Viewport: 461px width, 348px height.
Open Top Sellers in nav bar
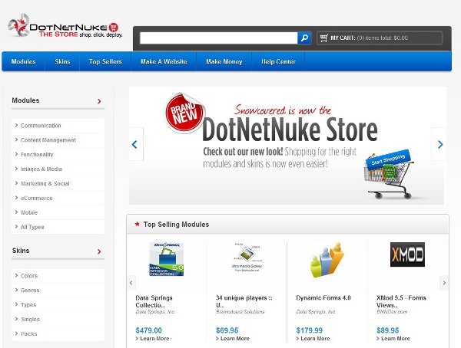[105, 61]
